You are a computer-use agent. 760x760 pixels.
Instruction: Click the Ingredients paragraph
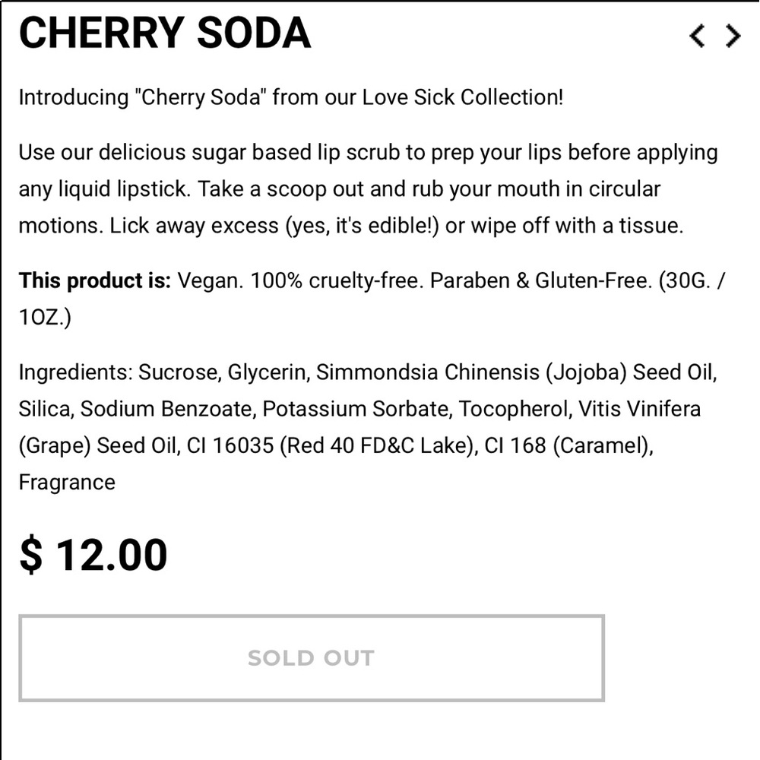[368, 427]
